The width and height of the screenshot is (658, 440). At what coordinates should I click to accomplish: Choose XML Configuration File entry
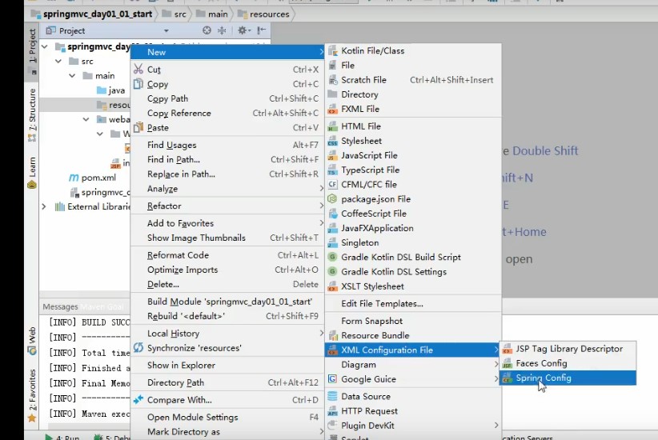click(413, 350)
